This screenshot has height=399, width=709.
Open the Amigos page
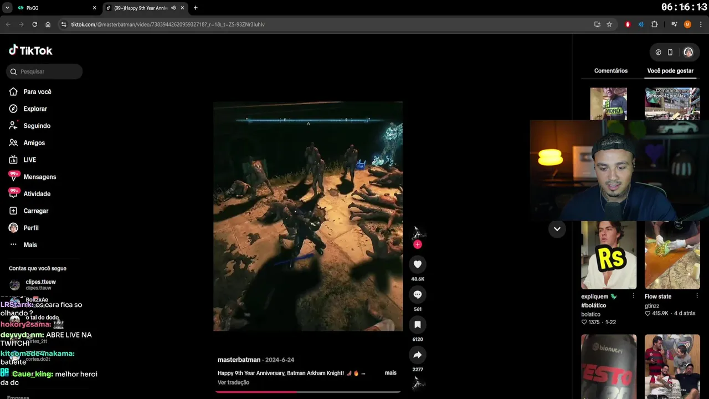click(x=34, y=143)
